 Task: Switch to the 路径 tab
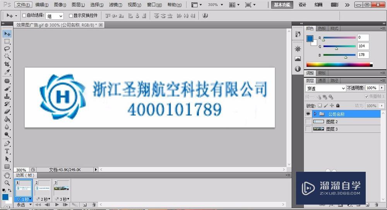(x=334, y=81)
